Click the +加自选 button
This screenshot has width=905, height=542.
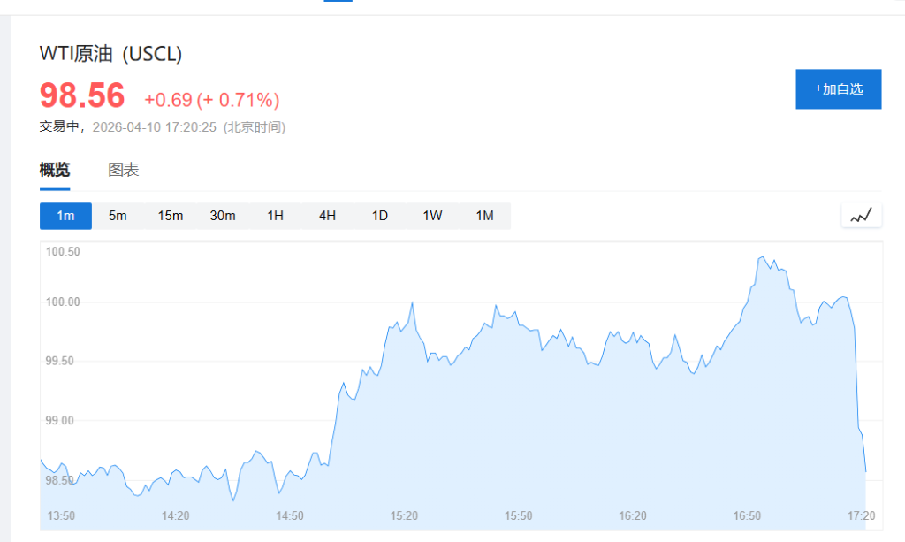tap(838, 89)
